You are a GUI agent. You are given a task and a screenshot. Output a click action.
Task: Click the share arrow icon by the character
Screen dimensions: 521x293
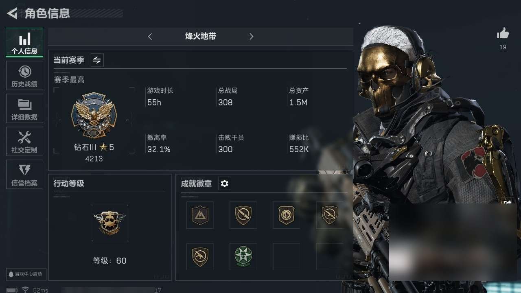(507, 202)
